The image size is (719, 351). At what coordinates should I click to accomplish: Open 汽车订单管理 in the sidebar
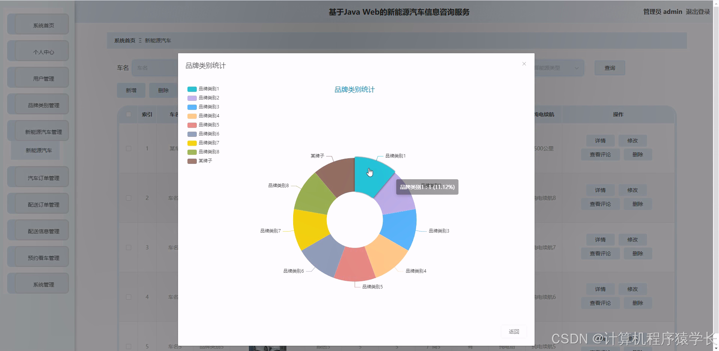[38, 177]
